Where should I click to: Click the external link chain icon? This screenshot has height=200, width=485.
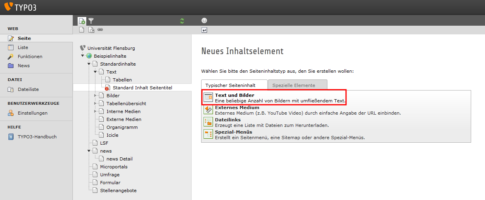pyautogui.click(x=100, y=30)
